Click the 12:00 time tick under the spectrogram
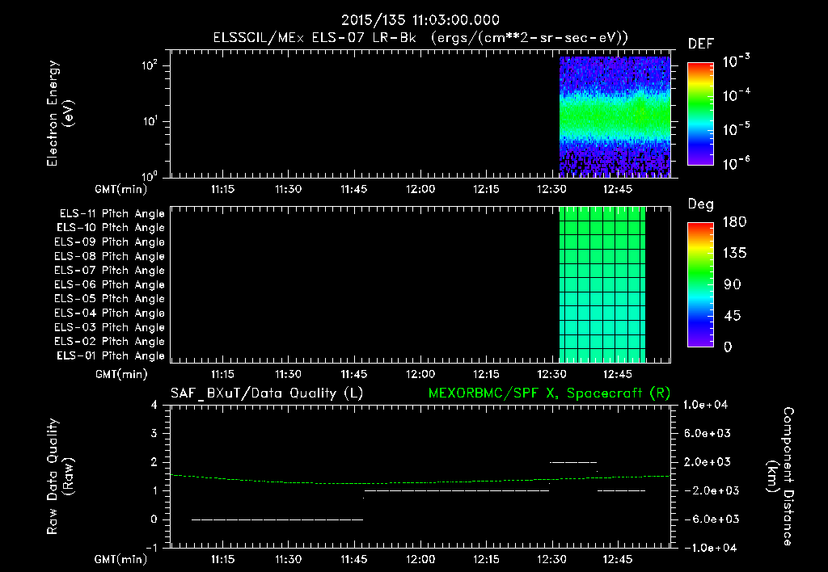This screenshot has width=828, height=572. (420, 189)
